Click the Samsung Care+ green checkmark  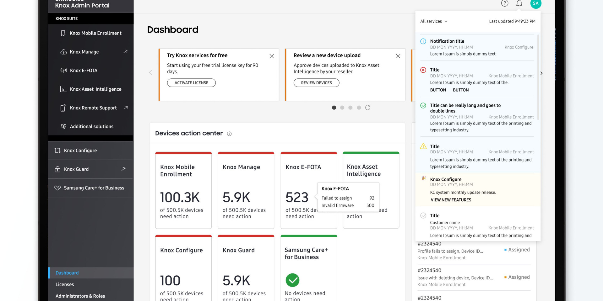(x=292, y=280)
